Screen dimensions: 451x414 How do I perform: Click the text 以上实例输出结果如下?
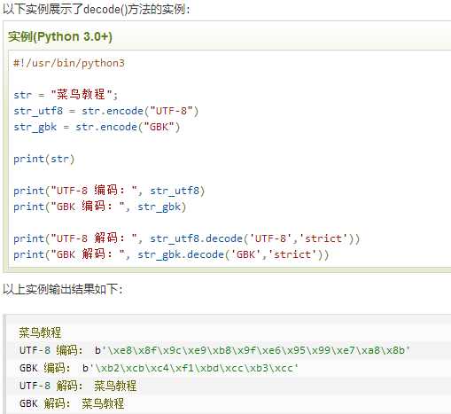pyautogui.click(x=63, y=289)
